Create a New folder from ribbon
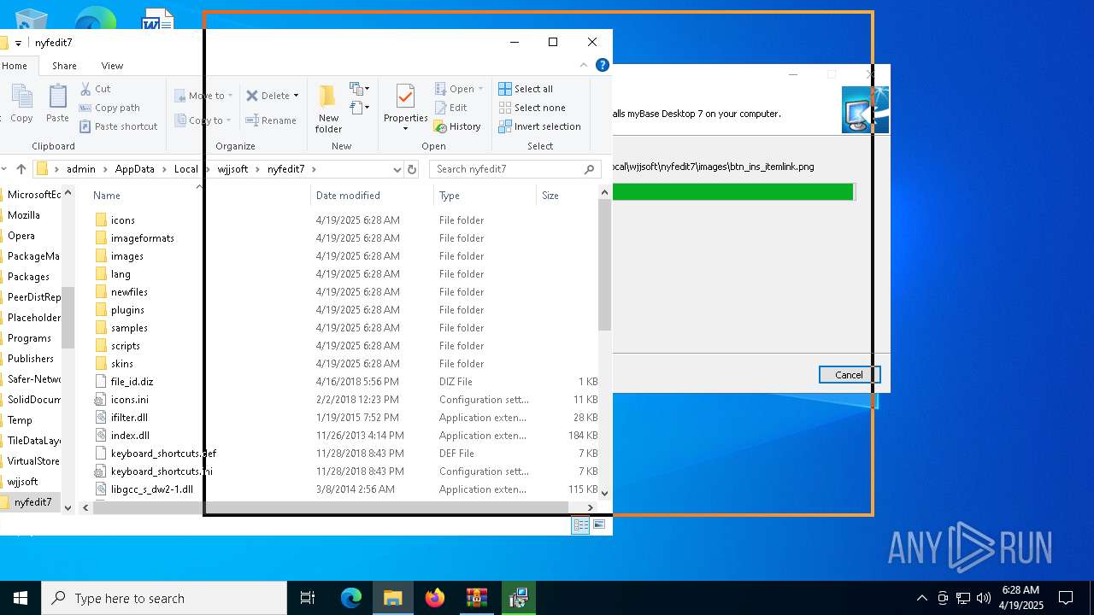Image resolution: width=1094 pixels, height=615 pixels. click(x=328, y=108)
